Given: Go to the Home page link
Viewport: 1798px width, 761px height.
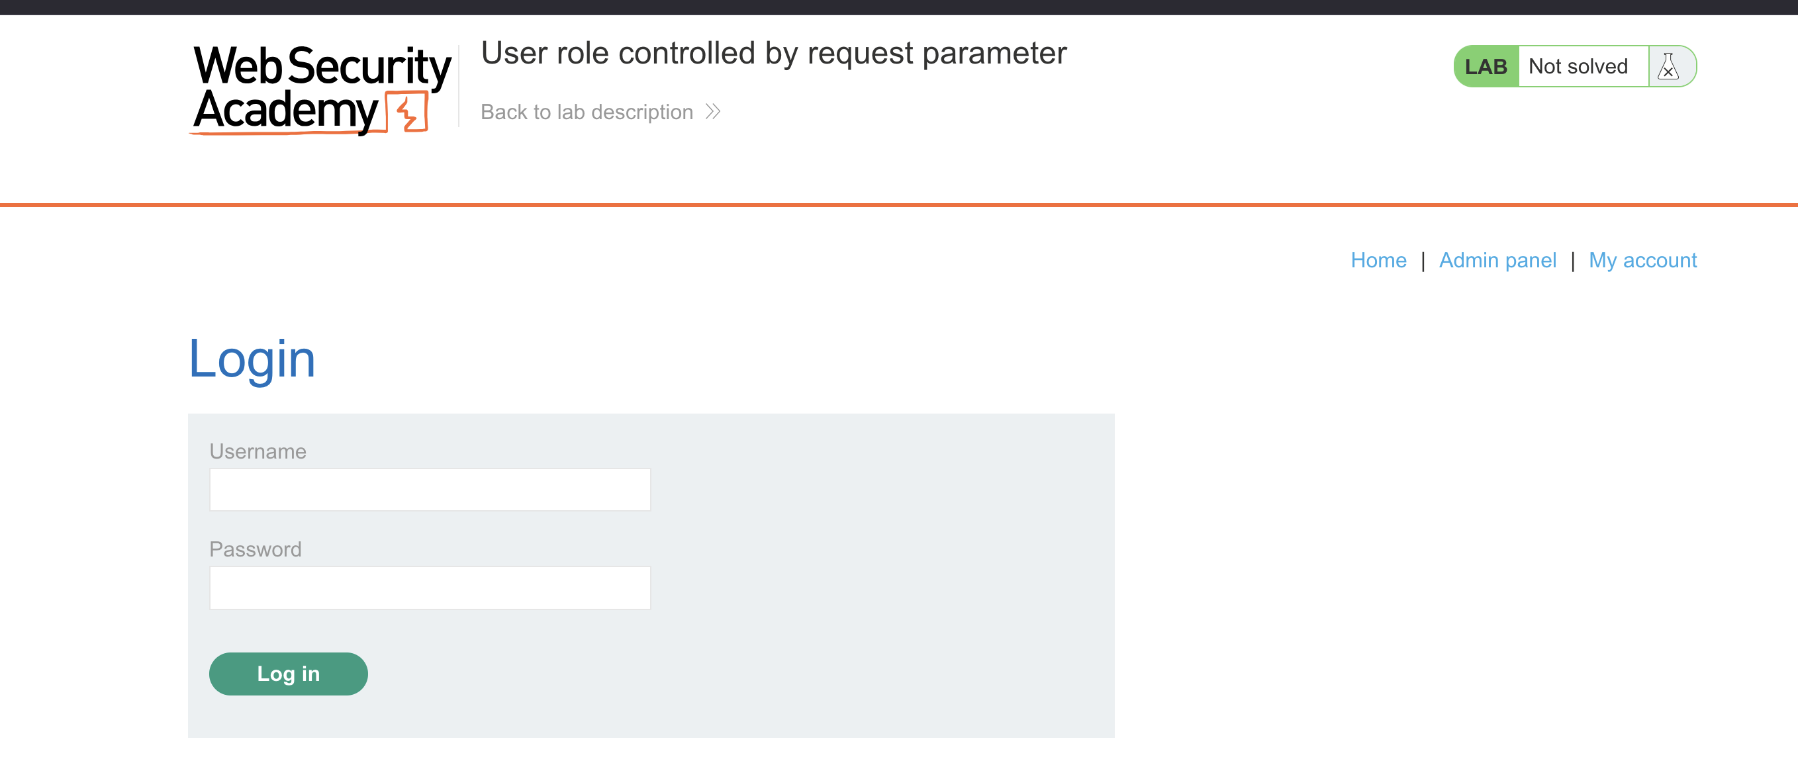Looking at the screenshot, I should coord(1378,260).
